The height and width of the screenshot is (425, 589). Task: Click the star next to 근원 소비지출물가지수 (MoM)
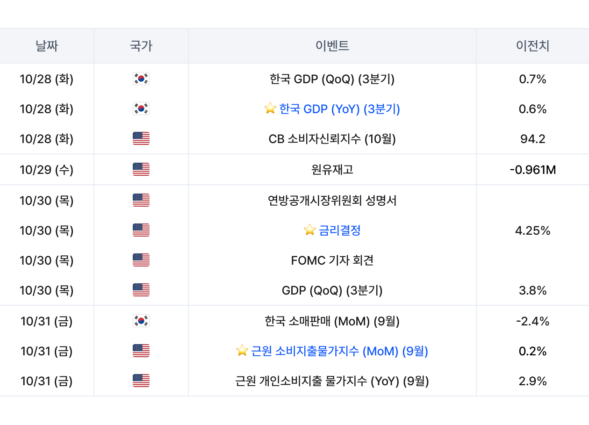242,351
